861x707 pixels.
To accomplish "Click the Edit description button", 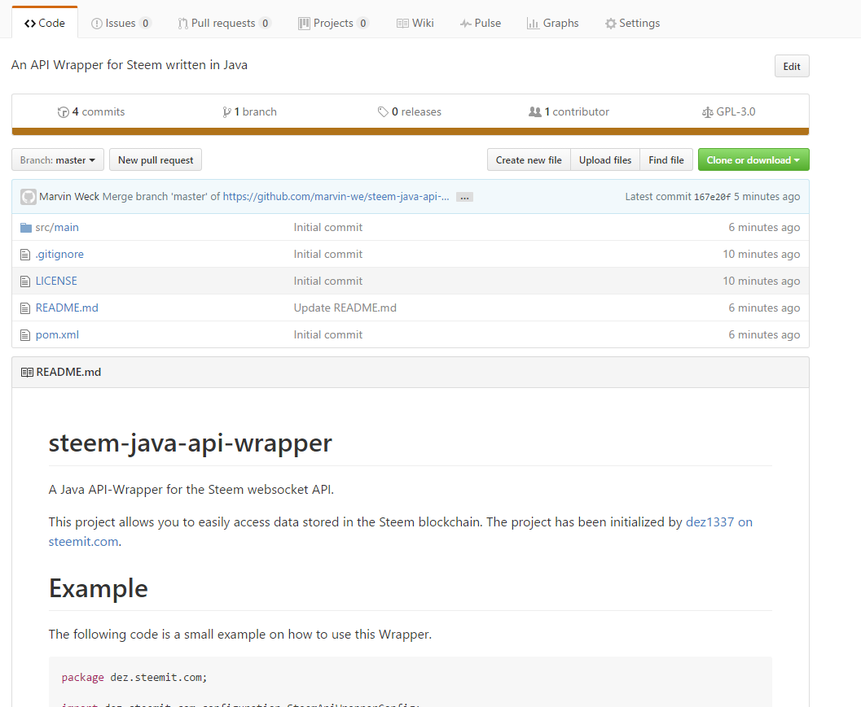I will point(791,67).
